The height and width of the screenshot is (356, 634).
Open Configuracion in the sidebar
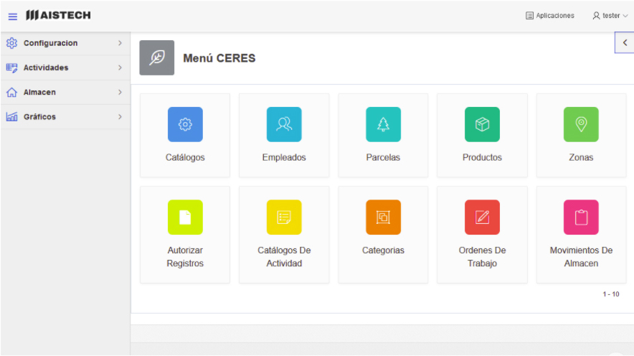[65, 43]
